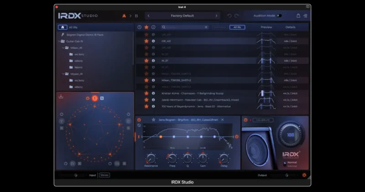Open the shop bag icon
This screenshot has width=365, height=192.
point(298,16)
